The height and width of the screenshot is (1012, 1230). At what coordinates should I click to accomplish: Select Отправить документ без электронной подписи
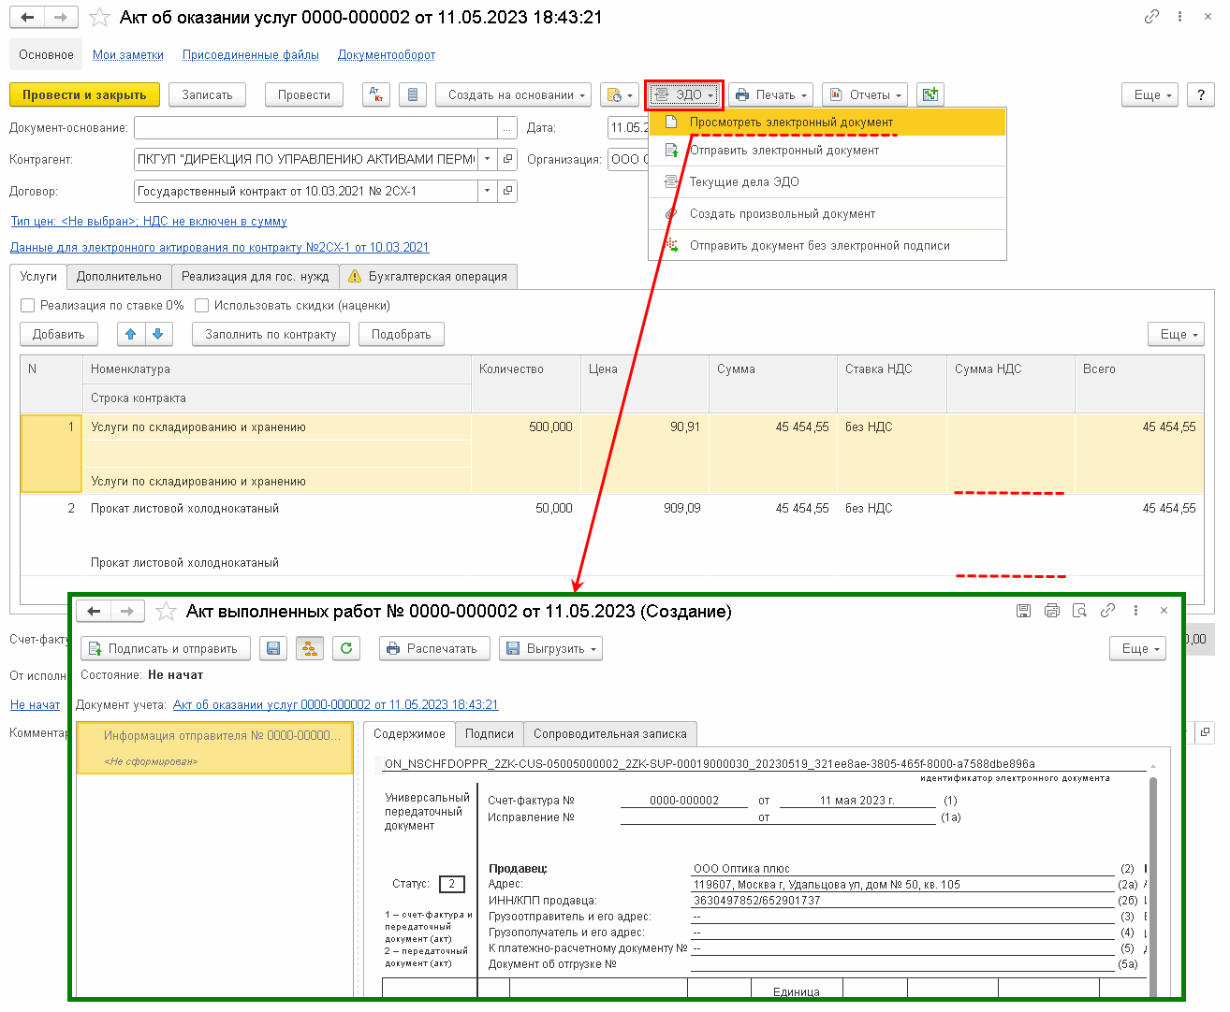click(827, 245)
